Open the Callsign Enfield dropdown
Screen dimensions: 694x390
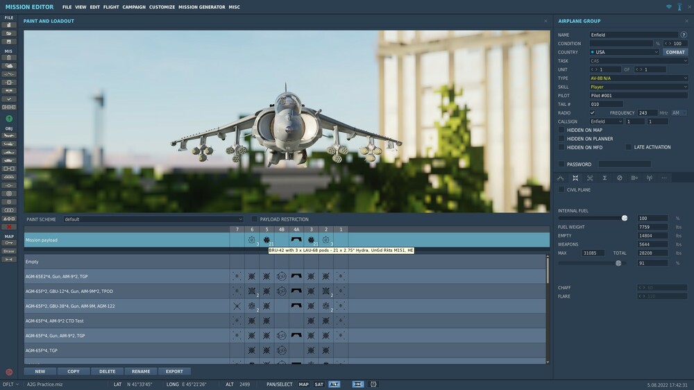(x=606, y=121)
